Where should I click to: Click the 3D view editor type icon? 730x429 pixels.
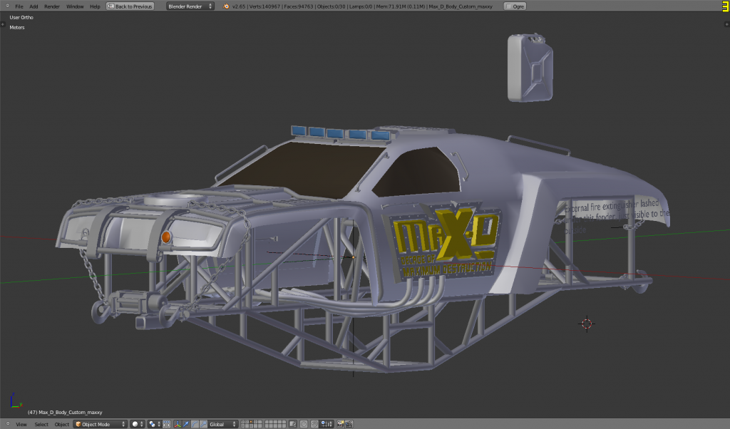pos(7,424)
